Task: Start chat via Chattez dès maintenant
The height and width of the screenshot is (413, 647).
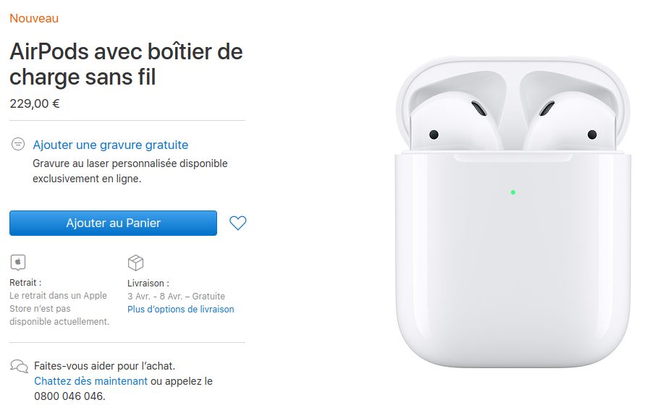Action: (90, 381)
